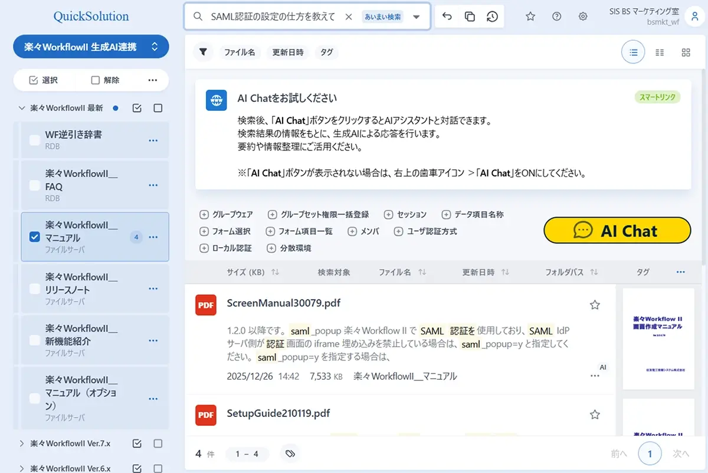Clear the search query with X
The image size is (708, 473).
[349, 17]
